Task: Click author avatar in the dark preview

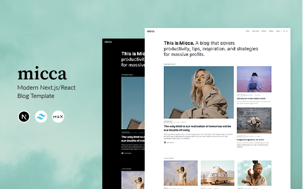Action: tap(123, 153)
